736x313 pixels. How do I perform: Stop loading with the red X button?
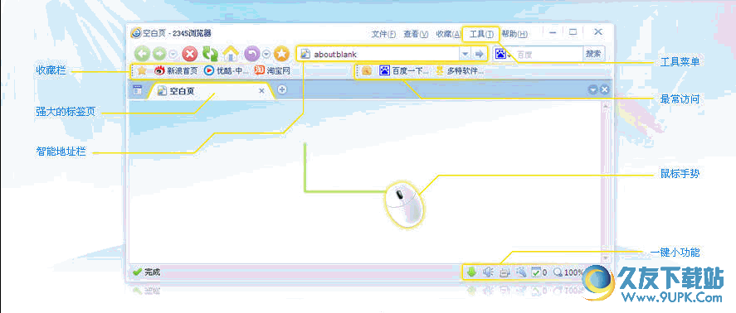(x=189, y=54)
